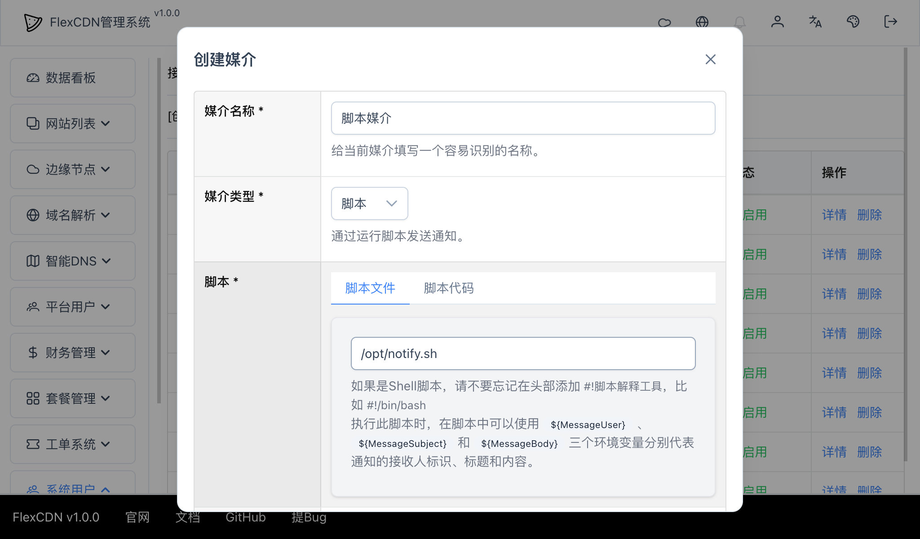Select the 脚本文件 tab
This screenshot has height=539, width=920.
[x=370, y=288]
